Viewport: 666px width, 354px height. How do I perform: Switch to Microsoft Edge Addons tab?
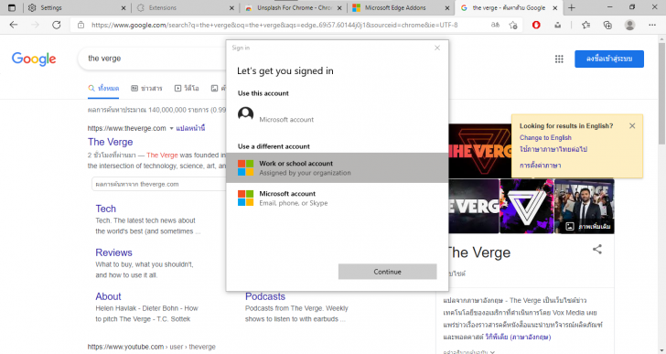tap(401, 7)
